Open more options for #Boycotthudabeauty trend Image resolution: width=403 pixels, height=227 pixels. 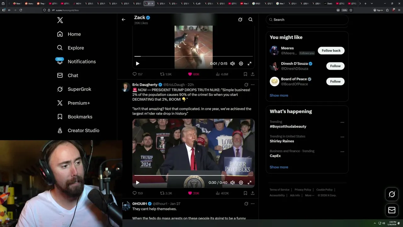342,122
